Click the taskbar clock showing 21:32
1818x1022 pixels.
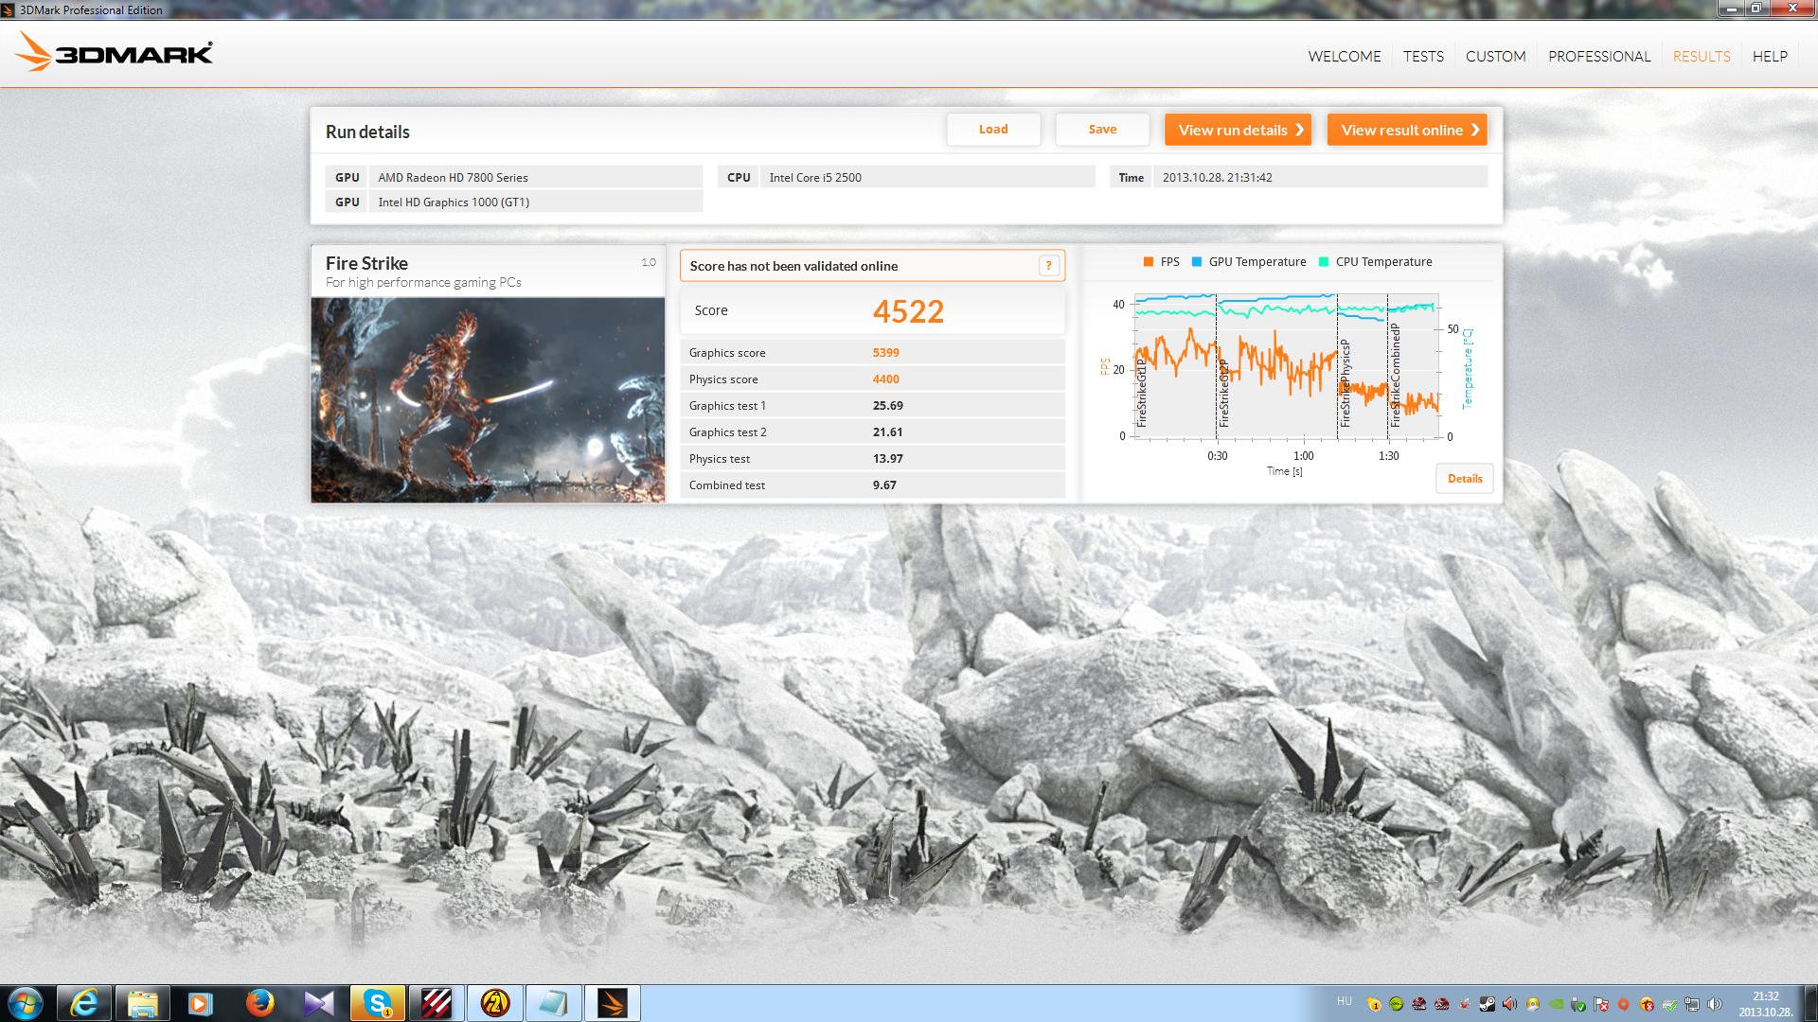1766,1004
